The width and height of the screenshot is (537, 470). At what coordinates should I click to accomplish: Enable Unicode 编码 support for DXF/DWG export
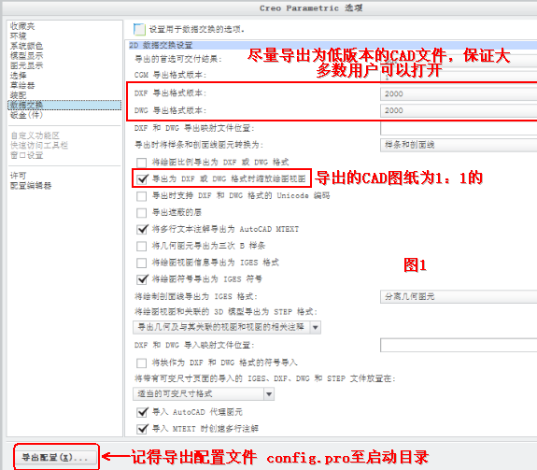click(x=141, y=196)
